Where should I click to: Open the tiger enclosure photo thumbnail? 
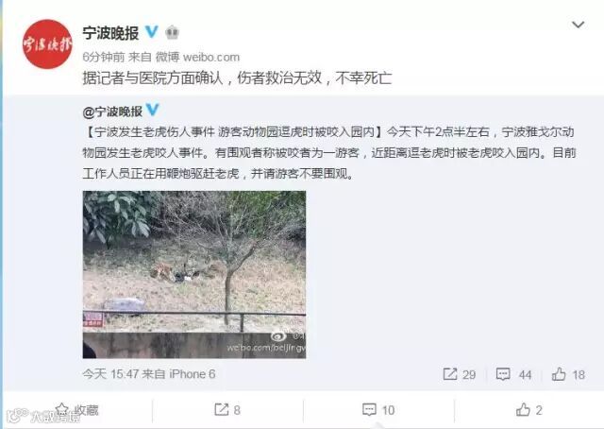[194, 274]
